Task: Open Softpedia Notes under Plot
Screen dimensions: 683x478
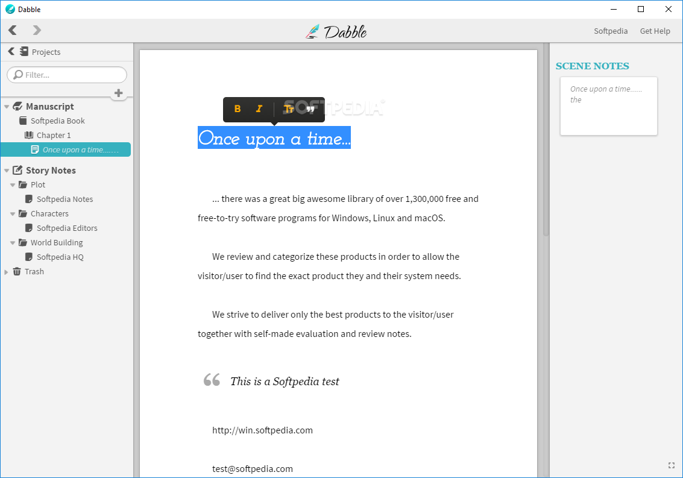Action: point(65,199)
